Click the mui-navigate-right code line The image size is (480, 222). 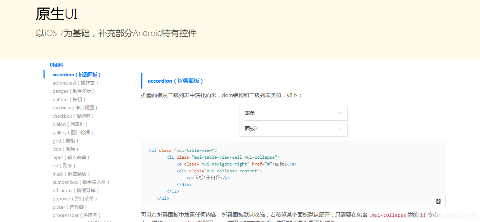pos(236,164)
